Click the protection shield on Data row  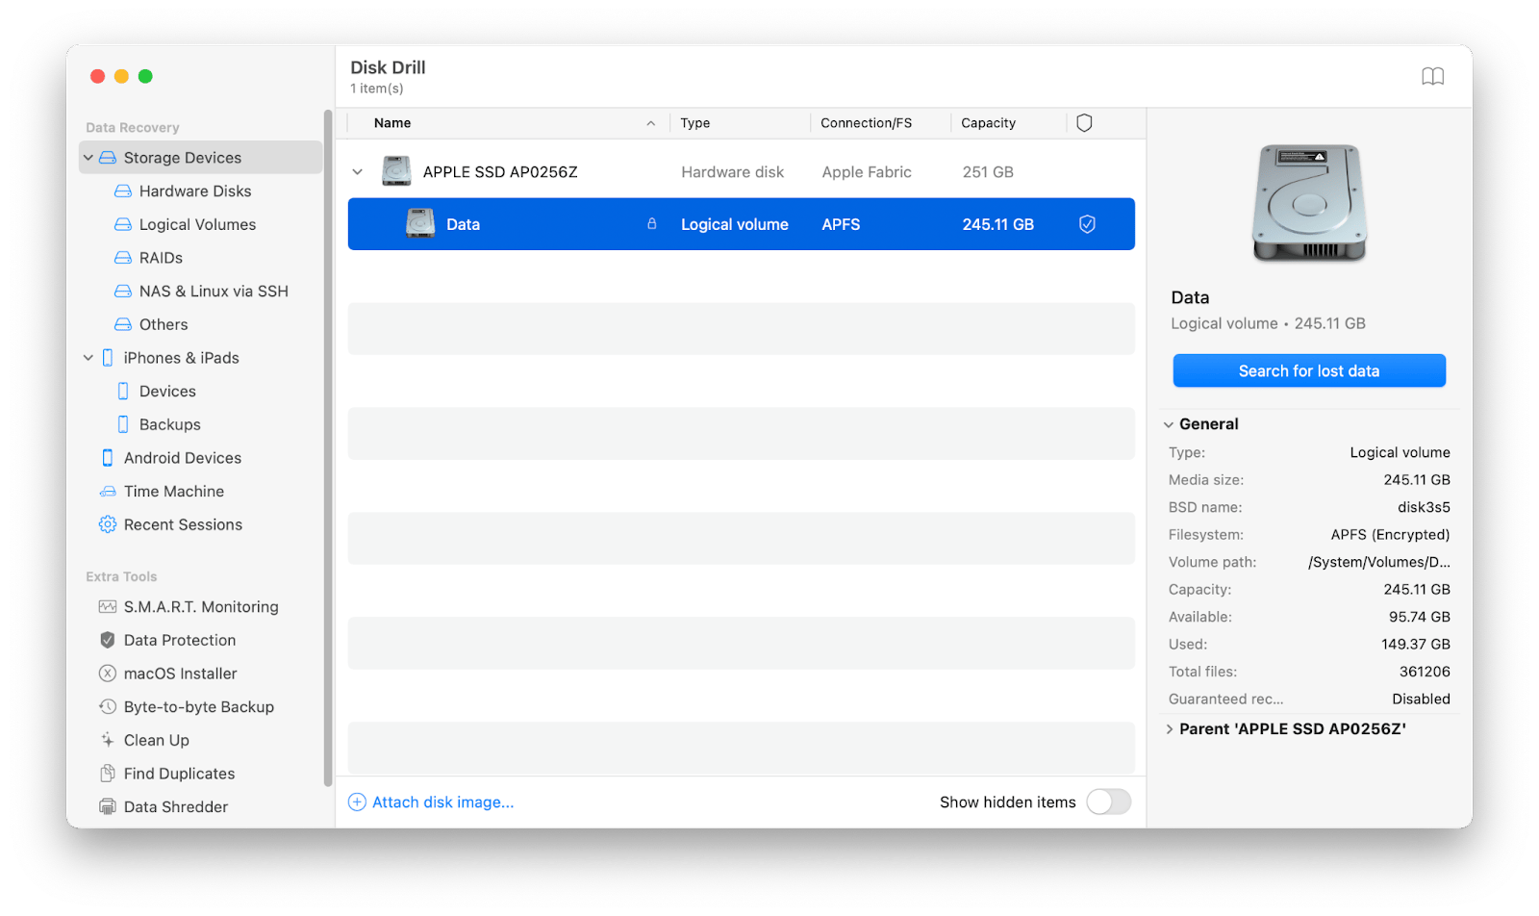pyautogui.click(x=1087, y=224)
